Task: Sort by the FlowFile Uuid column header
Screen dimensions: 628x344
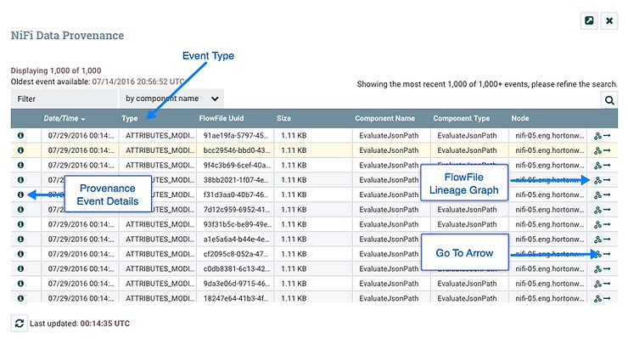Action: (x=221, y=119)
